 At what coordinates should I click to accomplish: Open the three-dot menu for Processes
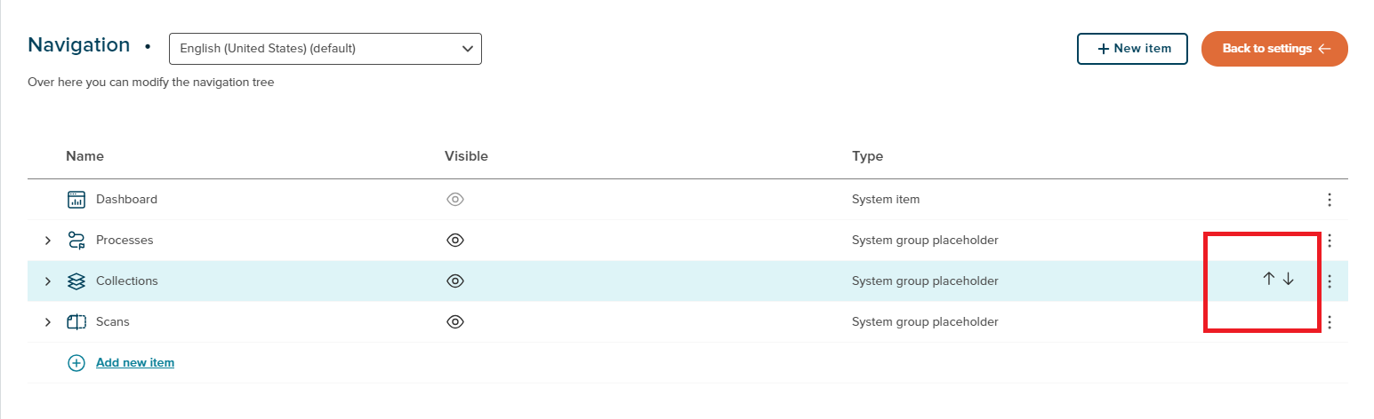tap(1330, 241)
